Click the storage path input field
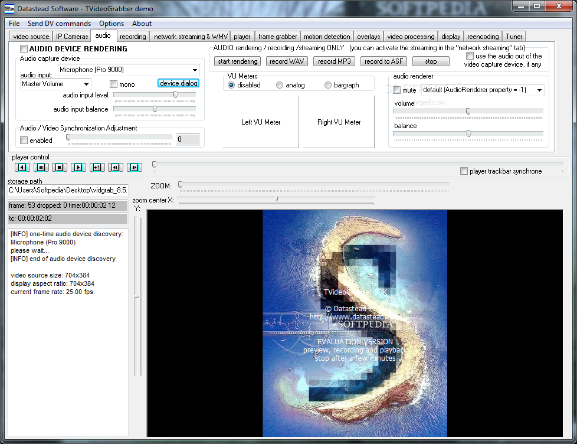This screenshot has width=577, height=444. pyautogui.click(x=68, y=190)
